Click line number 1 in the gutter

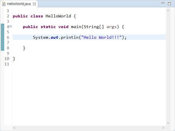pos(8,11)
